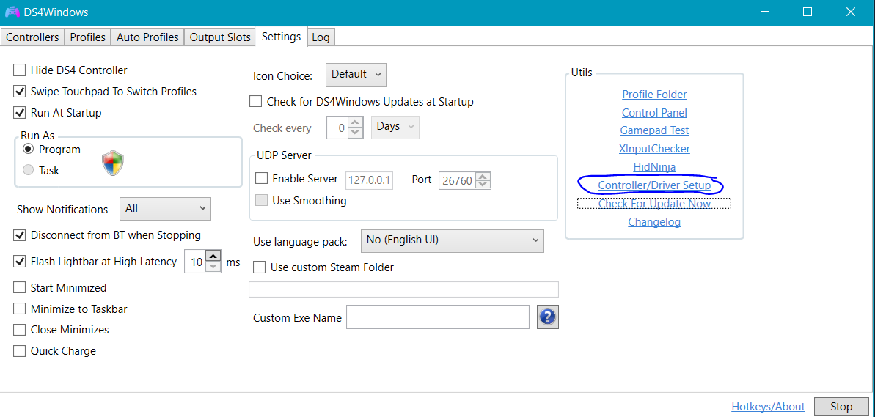The width and height of the screenshot is (875, 417).
Task: Open the Hotkeys/About link
Action: [x=768, y=406]
